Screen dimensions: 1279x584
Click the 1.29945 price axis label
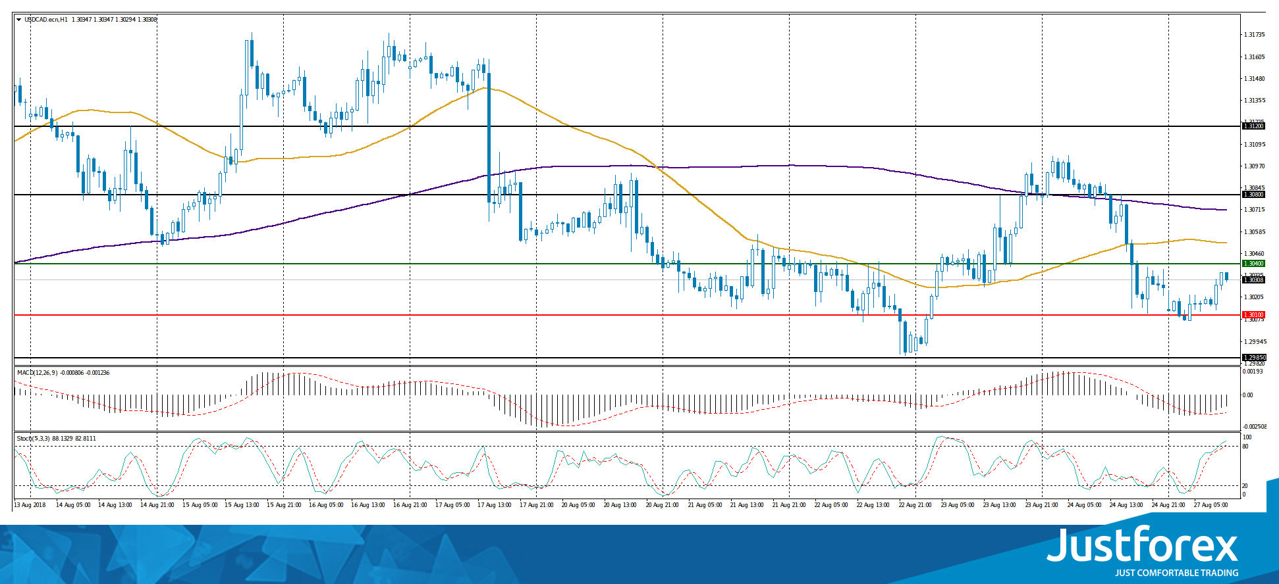click(1255, 342)
